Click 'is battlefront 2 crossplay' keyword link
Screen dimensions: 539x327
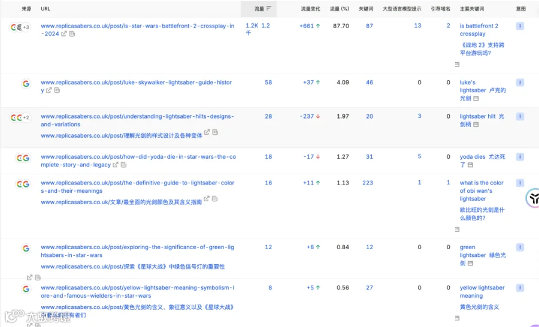(x=479, y=30)
